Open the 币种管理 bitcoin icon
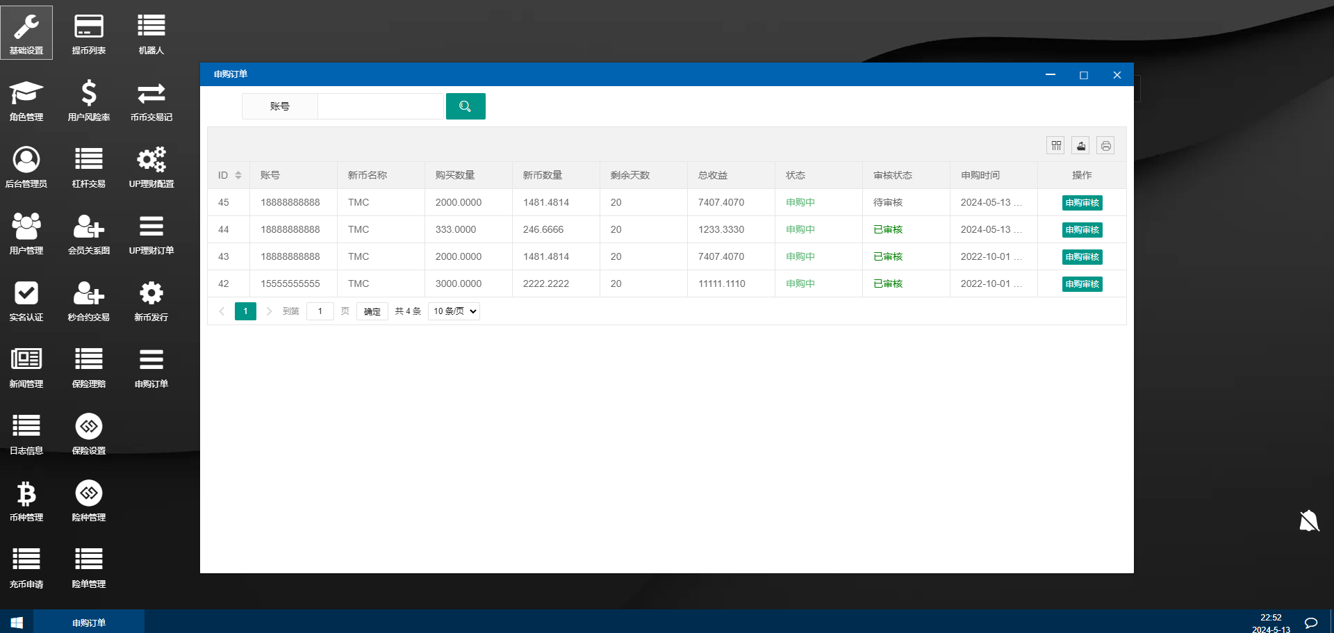Viewport: 1334px width, 633px height. click(x=26, y=500)
